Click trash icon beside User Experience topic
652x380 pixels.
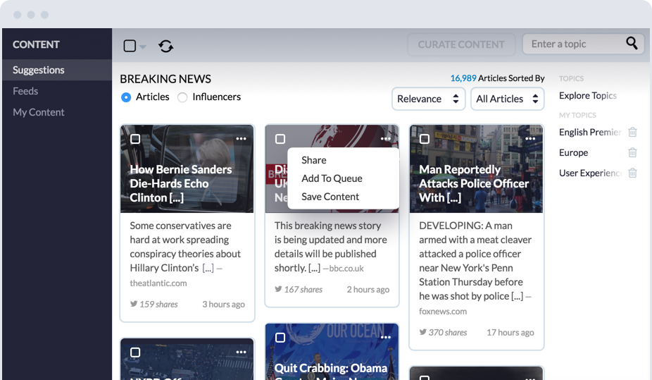[632, 173]
